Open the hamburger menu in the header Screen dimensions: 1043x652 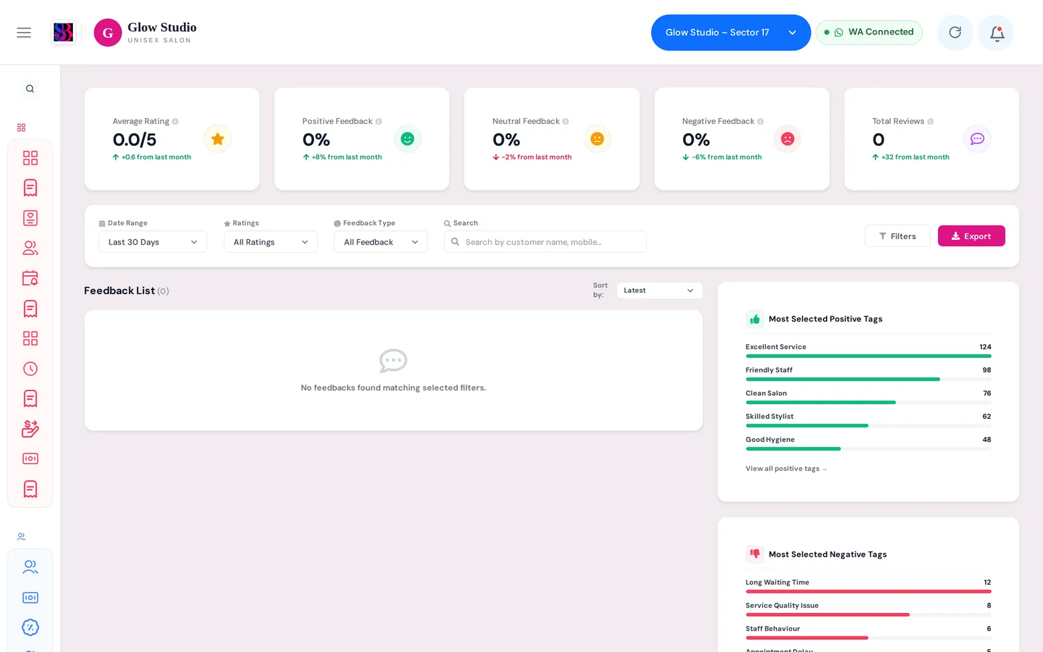24,33
